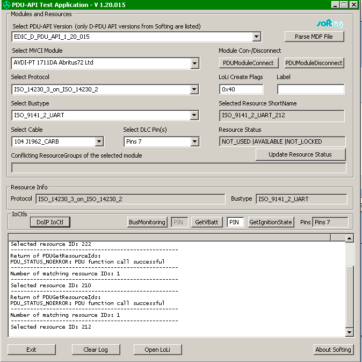Click the BusMonitoring button
362x362 pixels.
click(147, 222)
